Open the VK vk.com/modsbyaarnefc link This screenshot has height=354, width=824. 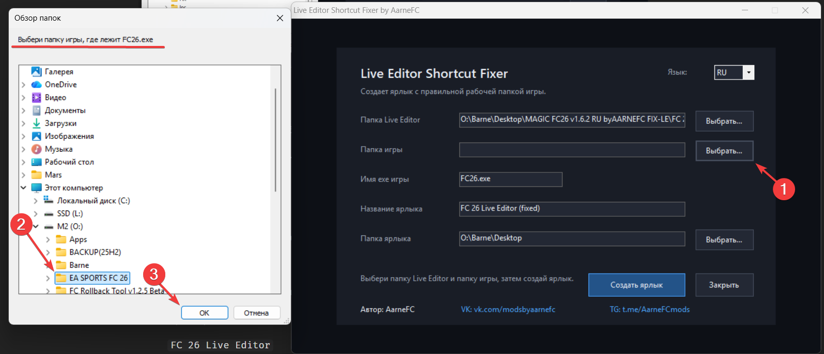pyautogui.click(x=508, y=309)
